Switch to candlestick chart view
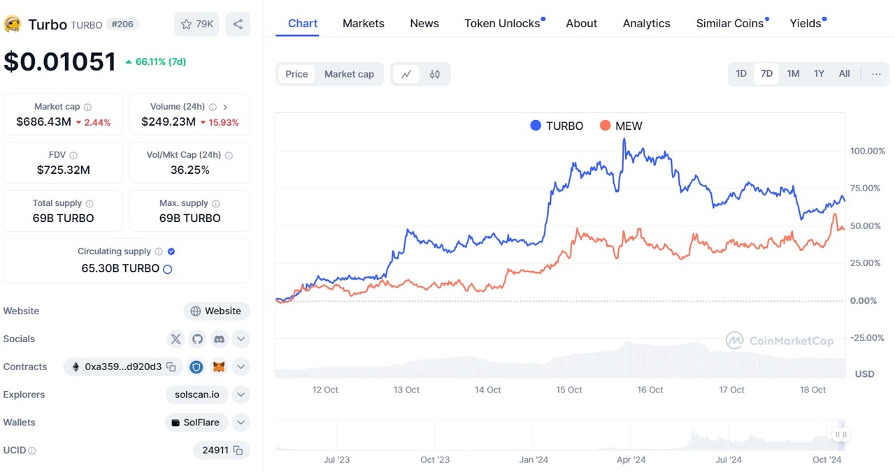Screen dimensions: 895x472 coord(435,74)
